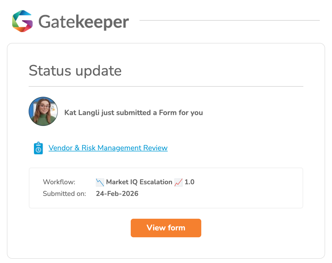332x263 pixels.
Task: Click Kat Langli's profile picture
Action: tap(43, 111)
